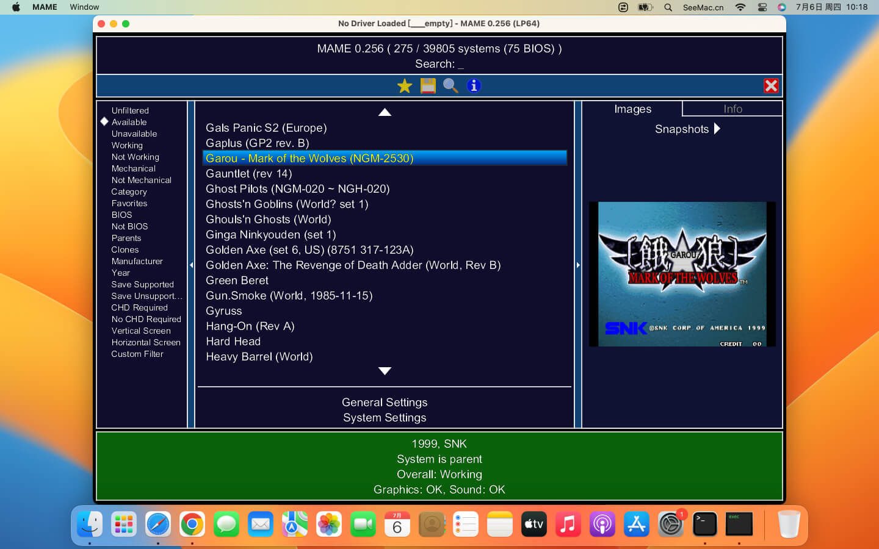
Task: Click the blue info icon in toolbar
Action: (474, 86)
